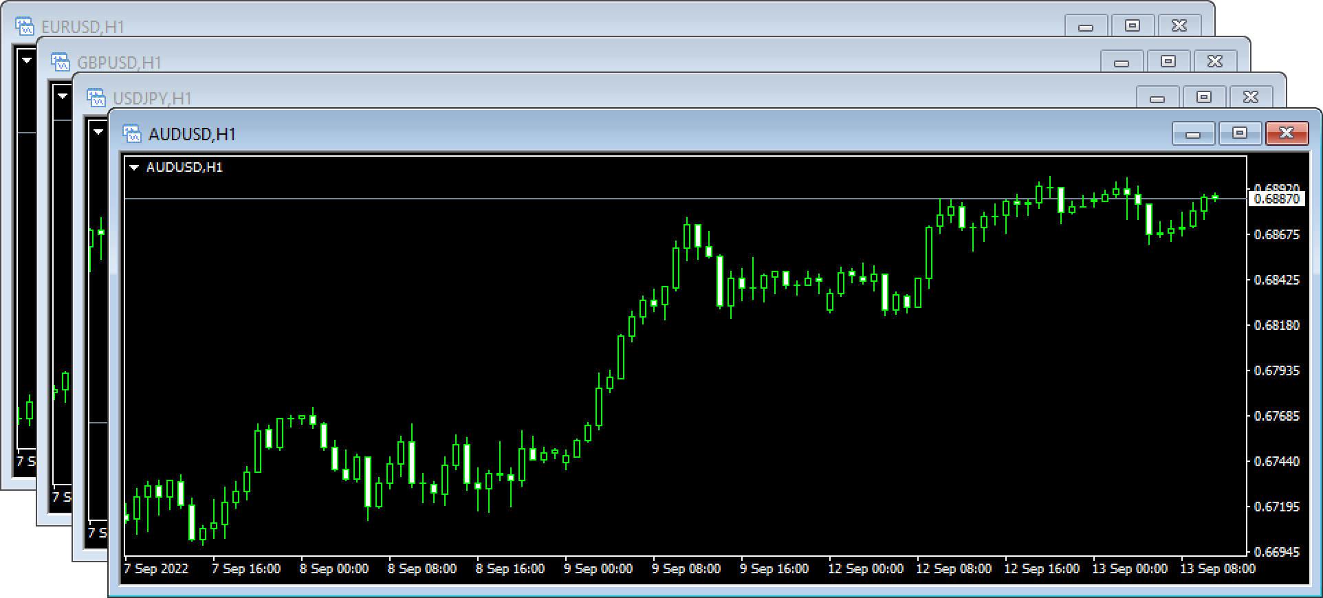Click the AUDUSD,H1 title bar text
This screenshot has height=598, width=1323.
coord(192,134)
